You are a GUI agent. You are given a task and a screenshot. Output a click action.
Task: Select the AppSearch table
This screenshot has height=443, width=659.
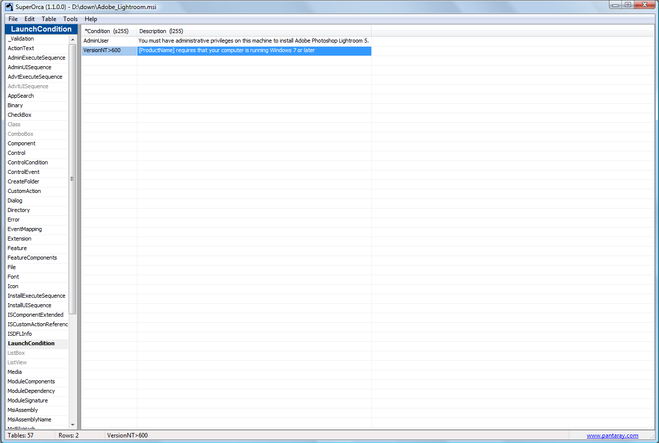point(37,96)
